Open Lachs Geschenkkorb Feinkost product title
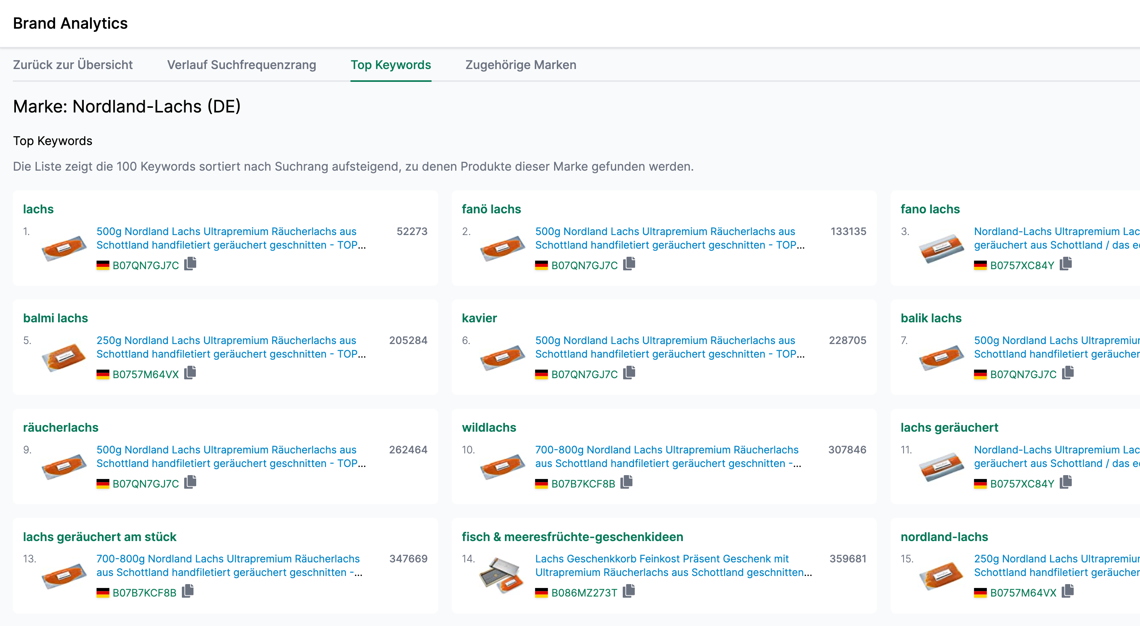 coord(673,565)
